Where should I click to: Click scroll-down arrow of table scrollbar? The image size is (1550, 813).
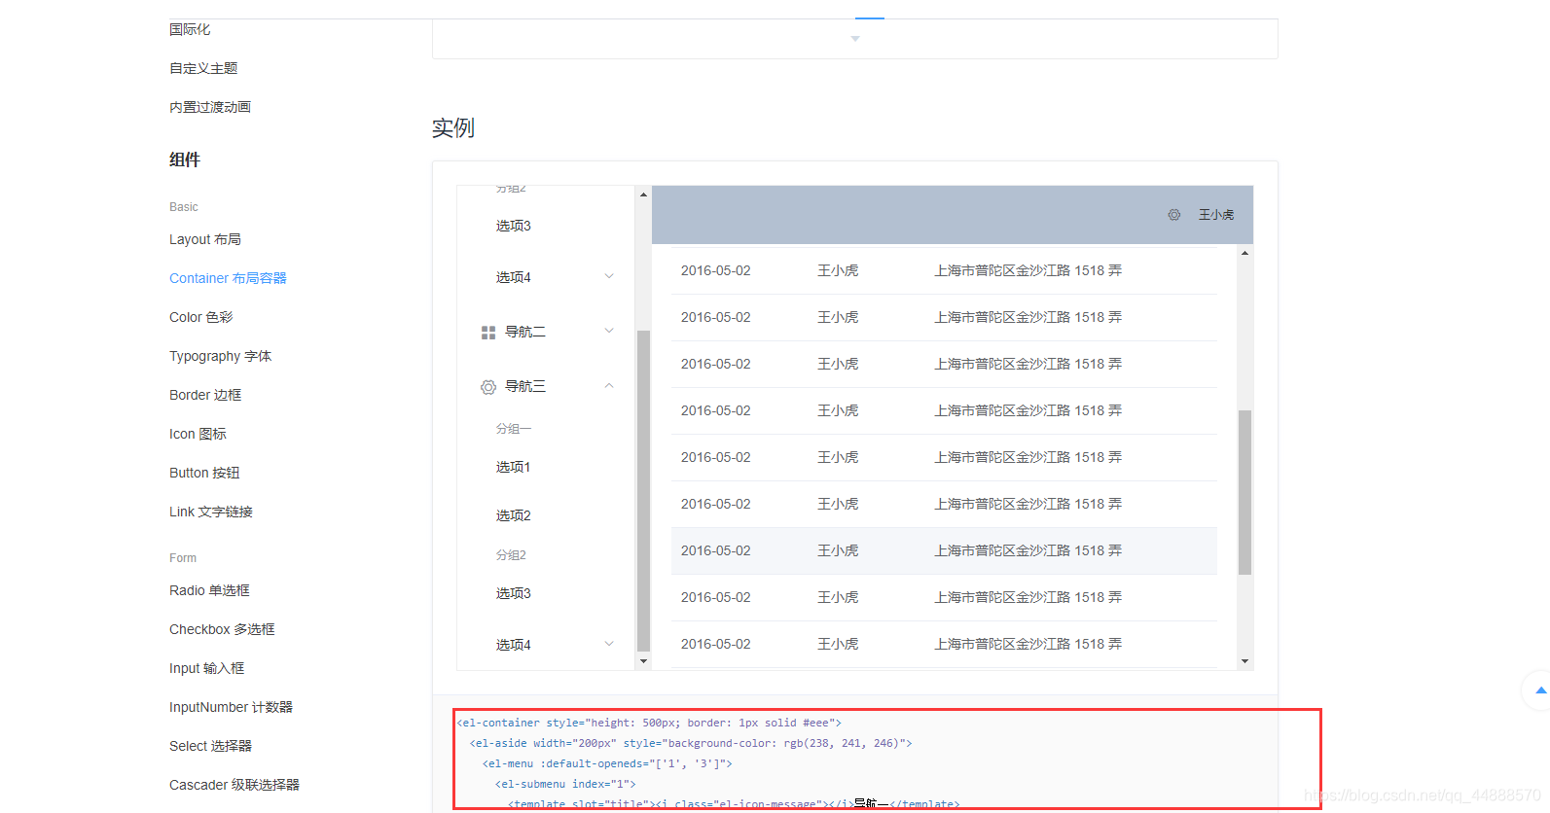[x=1244, y=661]
